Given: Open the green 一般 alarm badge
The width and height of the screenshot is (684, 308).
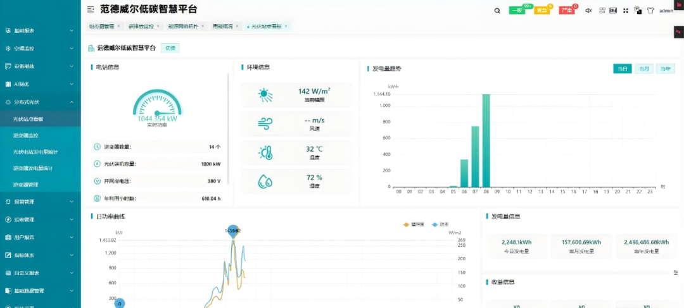Looking at the screenshot, I should click(517, 11).
